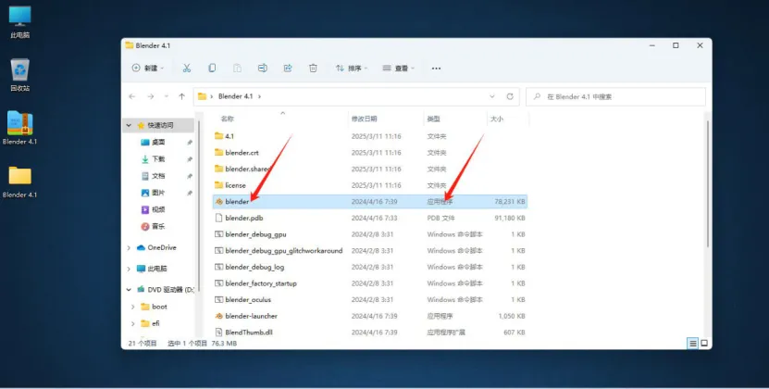Click the 91,180 KB size value
The width and height of the screenshot is (769, 389).
pyautogui.click(x=512, y=218)
